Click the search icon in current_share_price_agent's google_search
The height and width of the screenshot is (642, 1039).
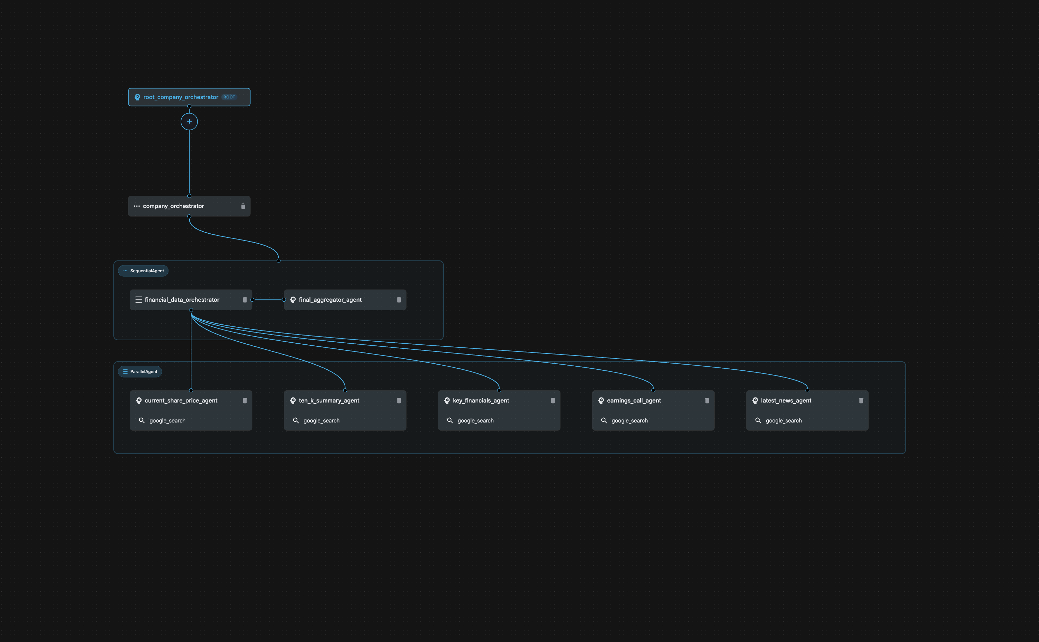tap(142, 420)
